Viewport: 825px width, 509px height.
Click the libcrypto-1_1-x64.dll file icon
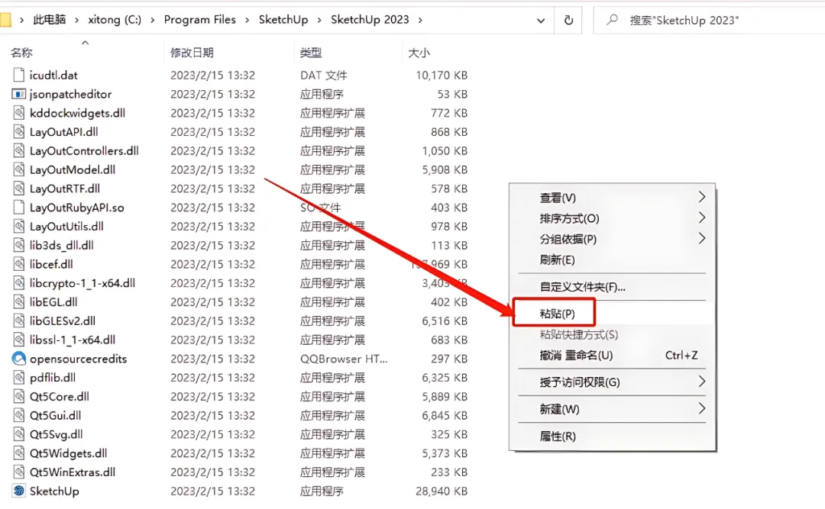tap(19, 283)
